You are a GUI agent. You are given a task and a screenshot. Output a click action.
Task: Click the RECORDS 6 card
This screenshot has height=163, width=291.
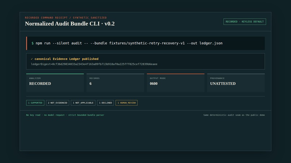pos(115,83)
